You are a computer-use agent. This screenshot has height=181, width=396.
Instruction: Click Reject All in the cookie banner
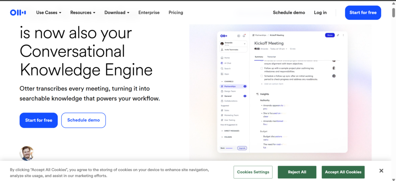tap(297, 172)
